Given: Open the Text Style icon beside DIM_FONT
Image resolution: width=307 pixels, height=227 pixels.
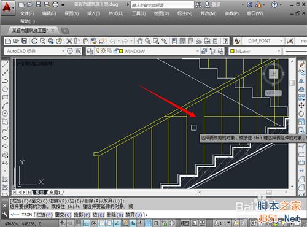Looking at the screenshot, I should pyautogui.click(x=237, y=41).
